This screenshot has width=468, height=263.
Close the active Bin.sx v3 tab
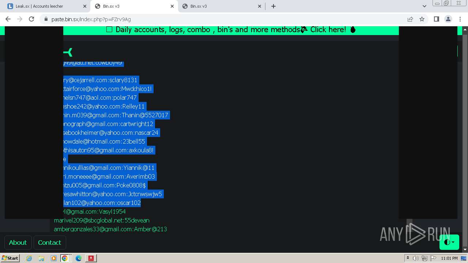pyautogui.click(x=172, y=6)
